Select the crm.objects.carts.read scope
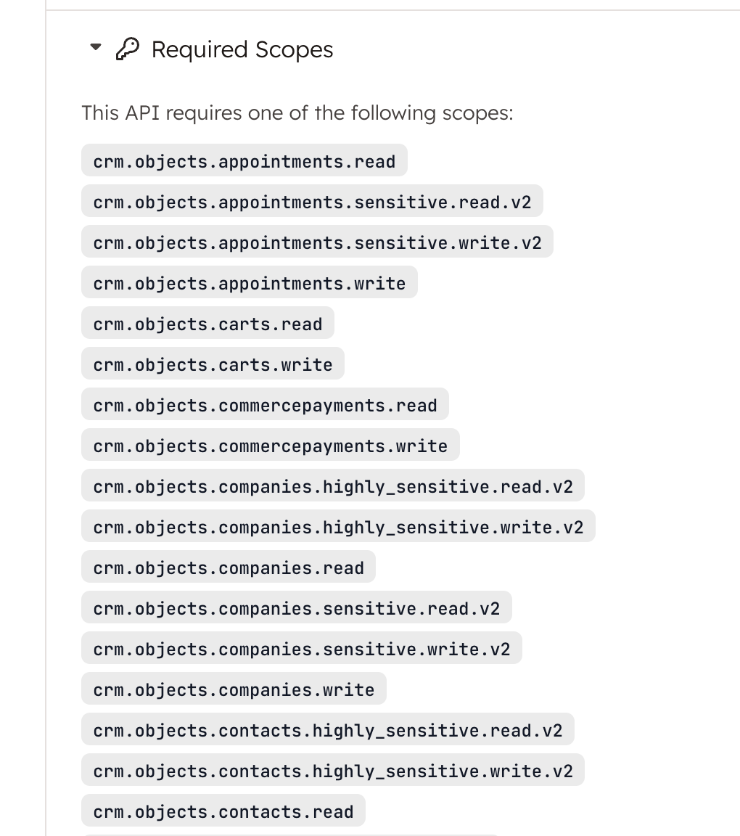 (x=207, y=324)
